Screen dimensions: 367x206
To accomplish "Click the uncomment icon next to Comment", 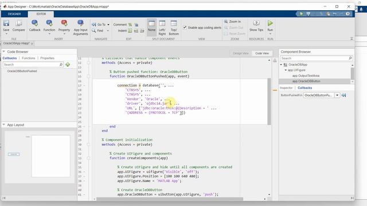I will [136, 25].
